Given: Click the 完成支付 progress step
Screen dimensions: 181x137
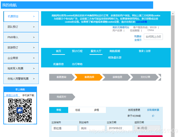Looking at the screenshot, I should (62, 97).
